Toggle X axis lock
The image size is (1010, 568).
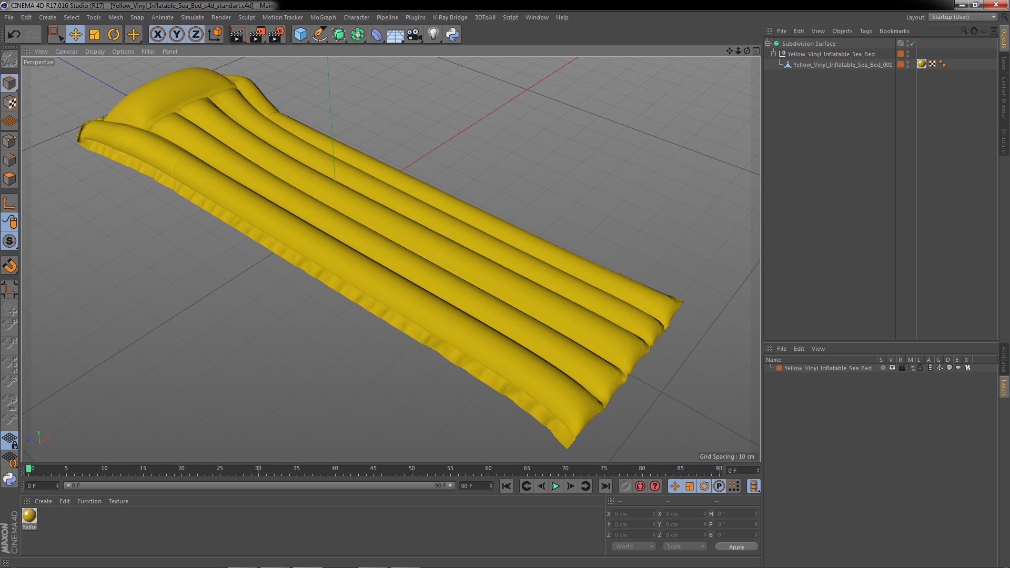pos(157,35)
